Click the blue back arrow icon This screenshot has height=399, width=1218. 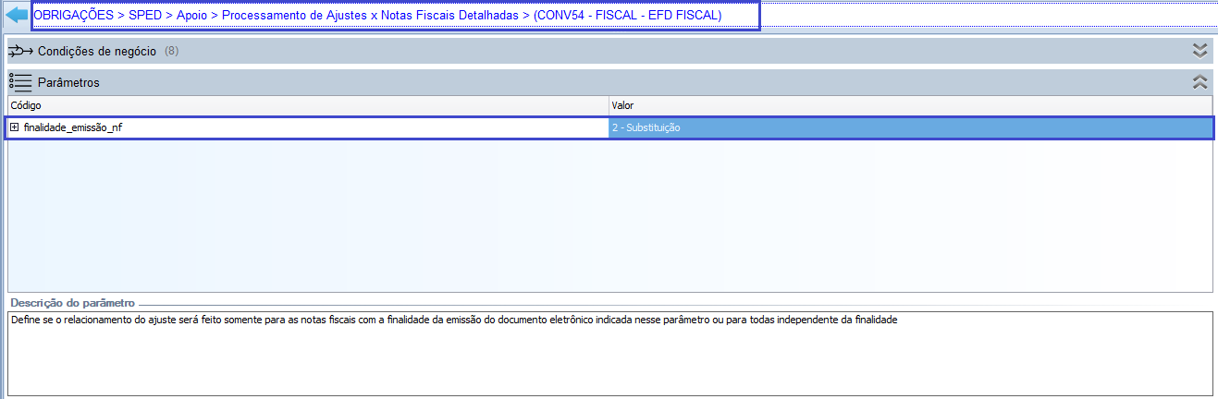(17, 16)
